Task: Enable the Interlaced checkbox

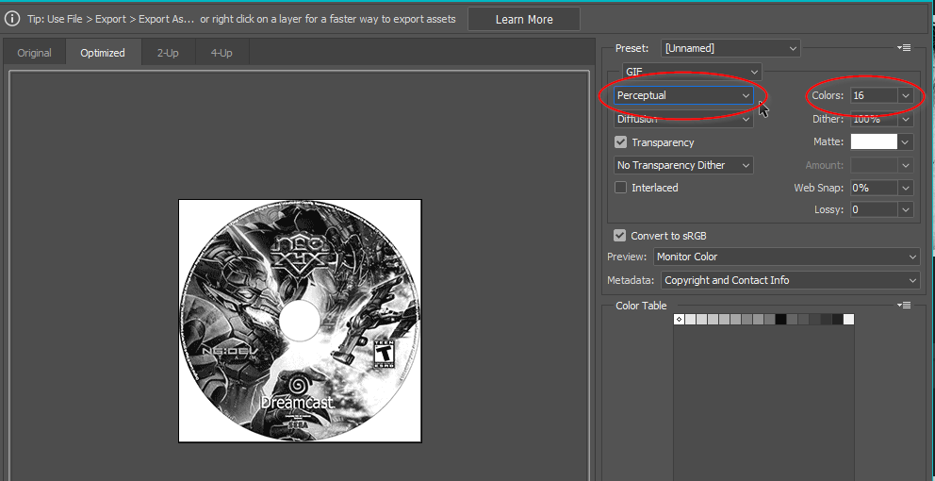Action: (x=621, y=188)
